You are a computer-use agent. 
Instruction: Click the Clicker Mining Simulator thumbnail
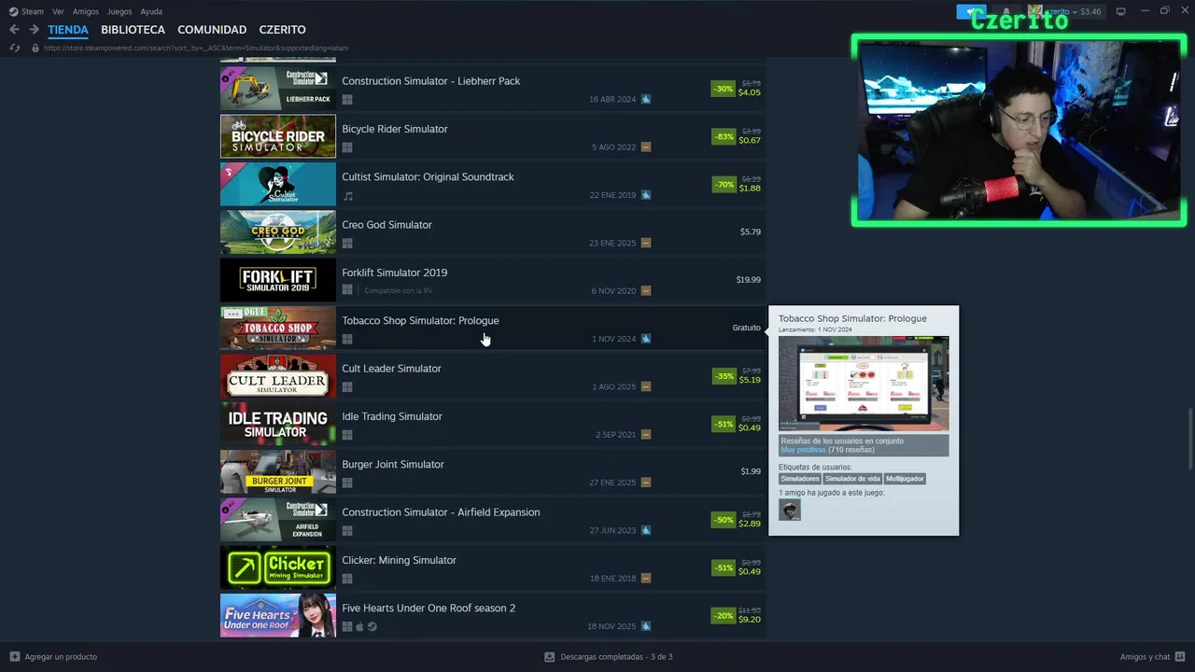(278, 568)
